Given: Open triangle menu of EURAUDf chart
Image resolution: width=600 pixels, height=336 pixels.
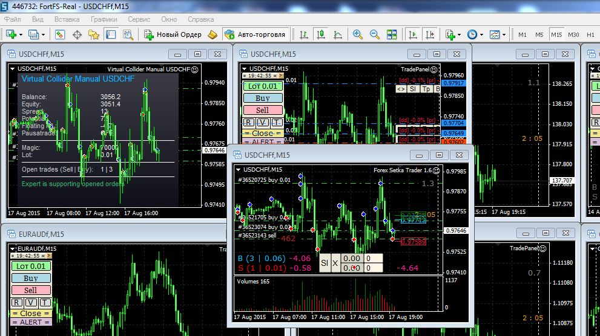Looking at the screenshot, I should (13, 248).
